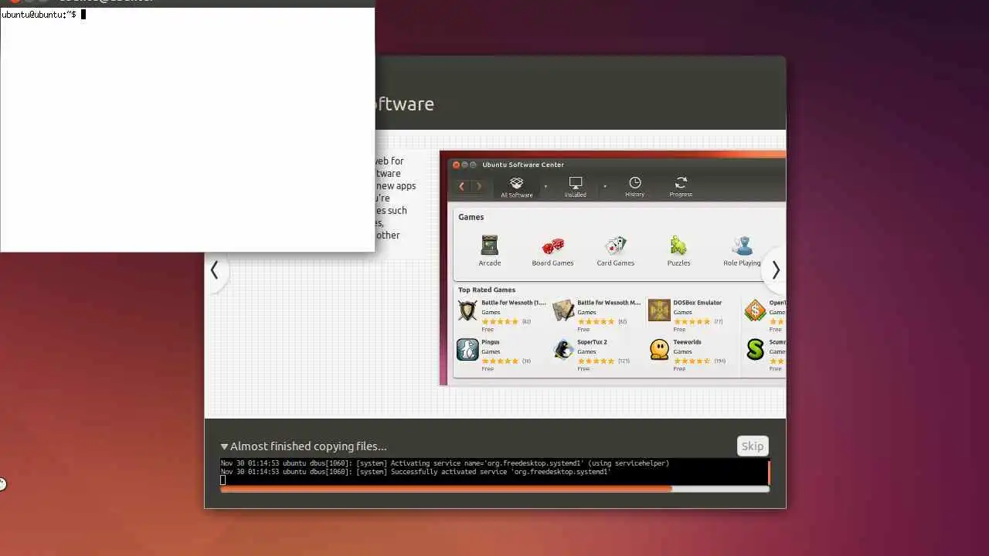Click the Puzzles icon
989x556 pixels.
tap(678, 246)
